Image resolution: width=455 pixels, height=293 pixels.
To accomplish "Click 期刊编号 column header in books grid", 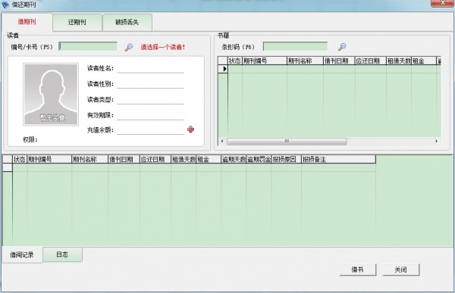I will coord(265,61).
